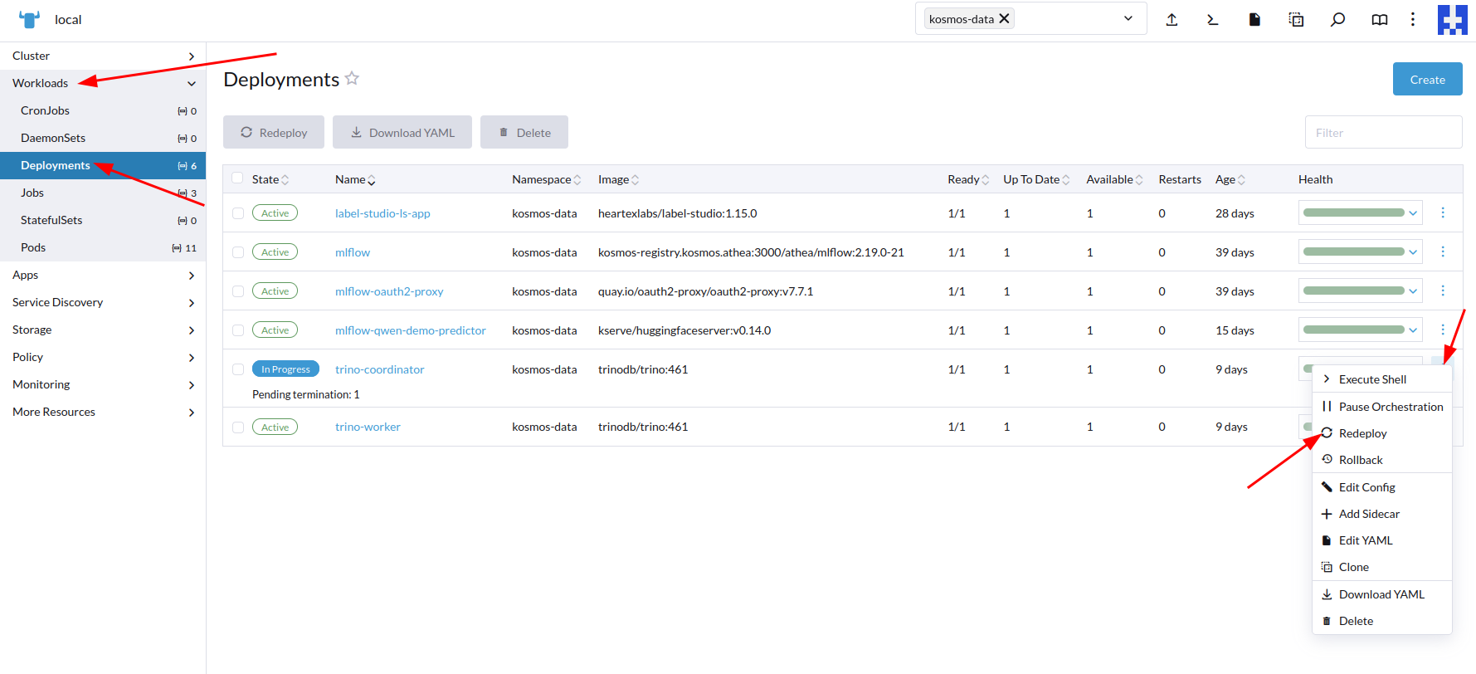Open the resource search magnifier icon

click(x=1337, y=20)
